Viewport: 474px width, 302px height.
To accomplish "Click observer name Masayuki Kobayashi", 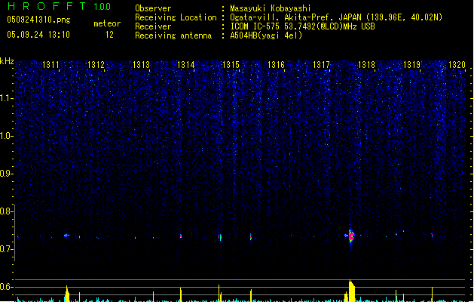I will point(271,8).
